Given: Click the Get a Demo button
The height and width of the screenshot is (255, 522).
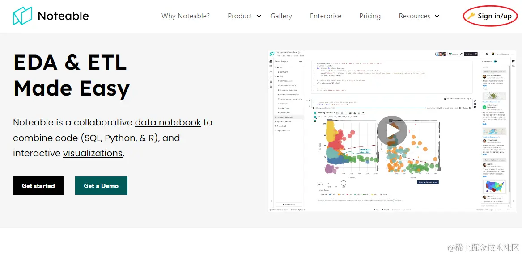Looking at the screenshot, I should click(x=101, y=185).
